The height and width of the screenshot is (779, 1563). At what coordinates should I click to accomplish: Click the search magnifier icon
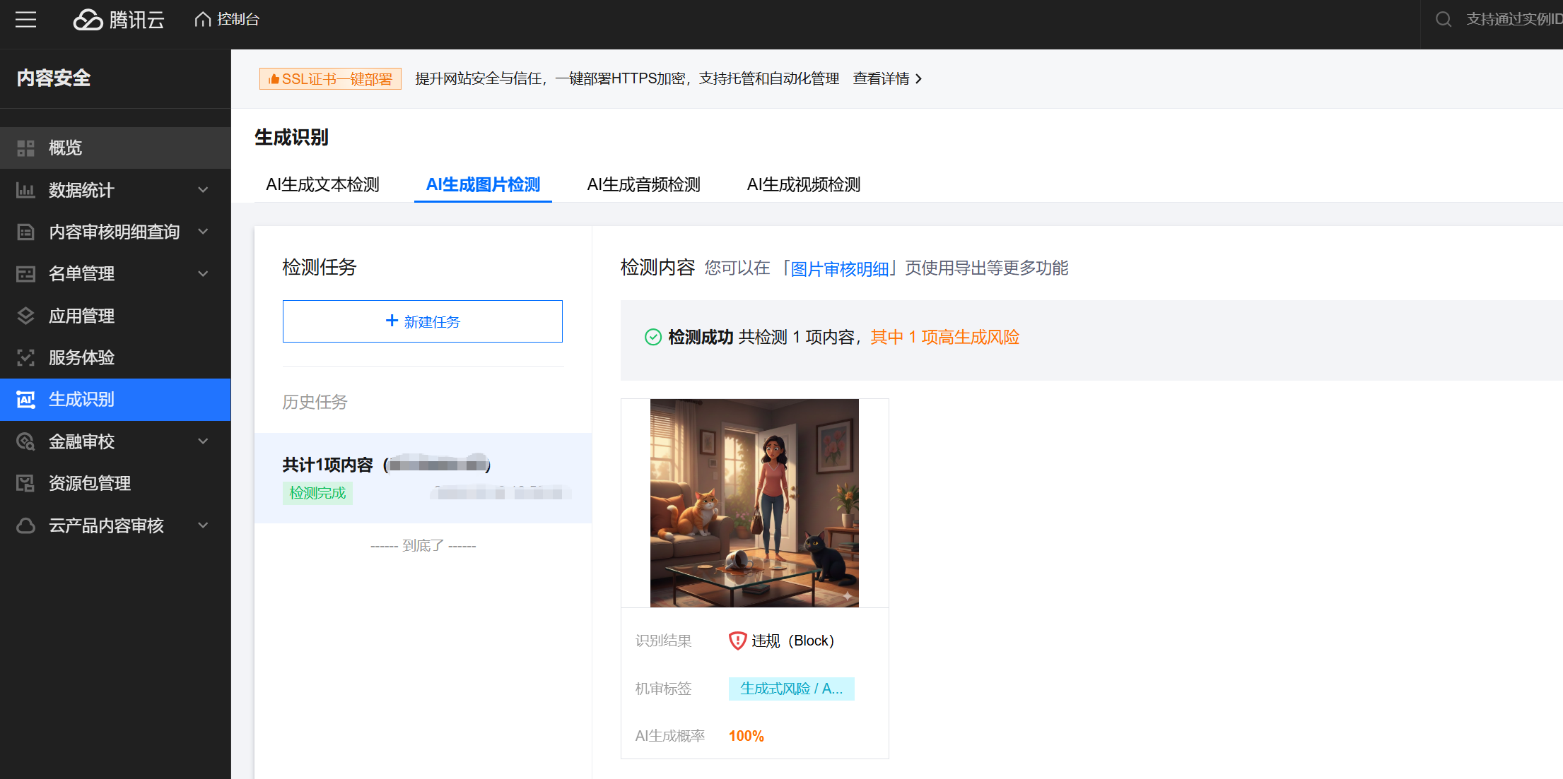(1444, 20)
